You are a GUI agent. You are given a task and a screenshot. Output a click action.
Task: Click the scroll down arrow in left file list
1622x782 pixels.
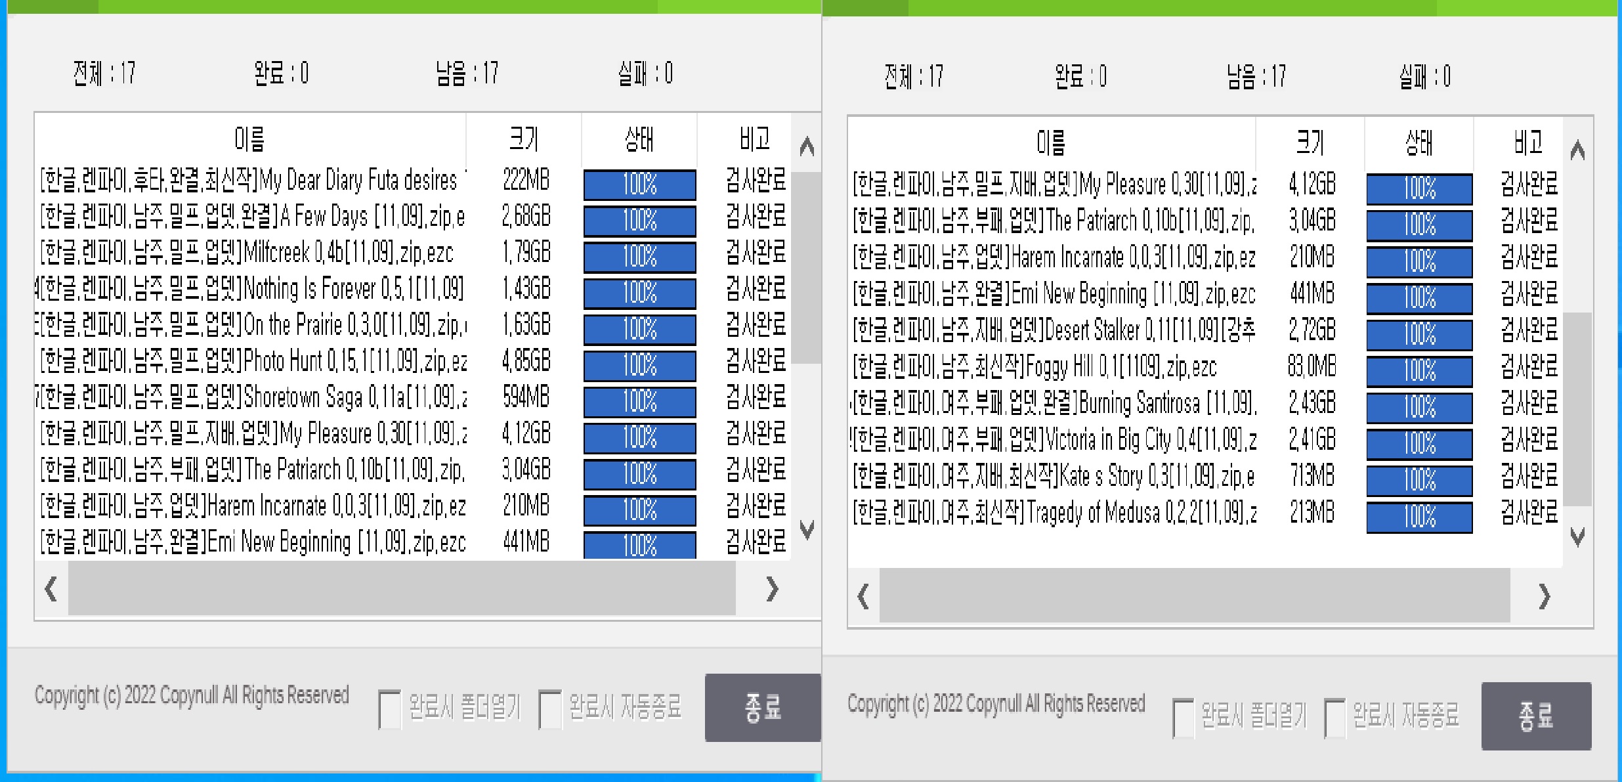point(807,529)
